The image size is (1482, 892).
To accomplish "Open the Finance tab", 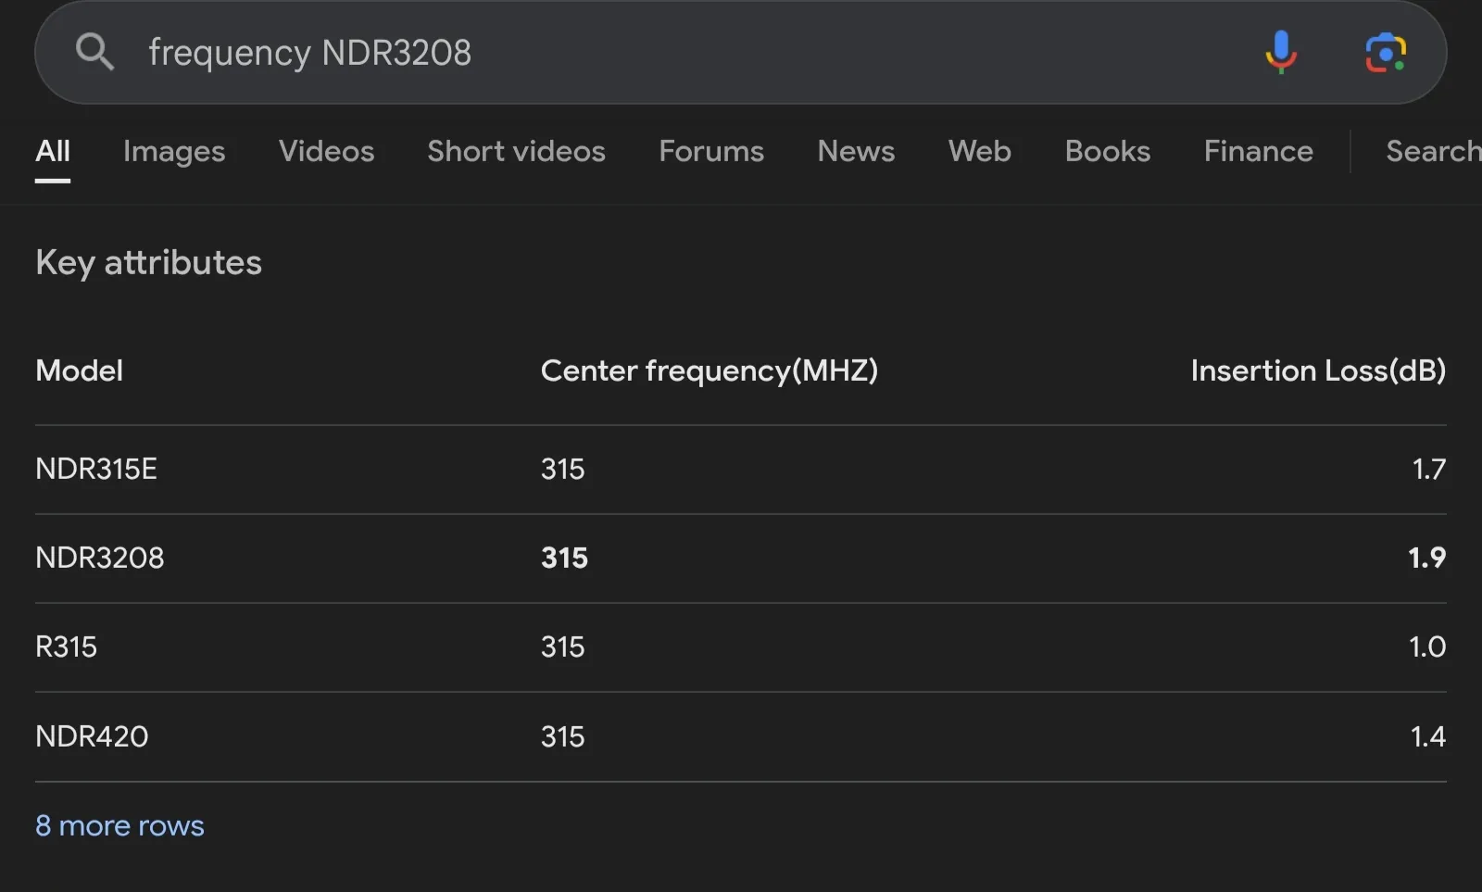I will [x=1258, y=151].
